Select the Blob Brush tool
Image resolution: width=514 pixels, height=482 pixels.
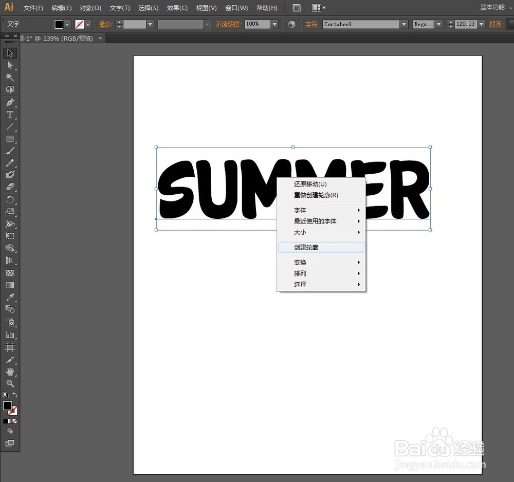coord(10,175)
